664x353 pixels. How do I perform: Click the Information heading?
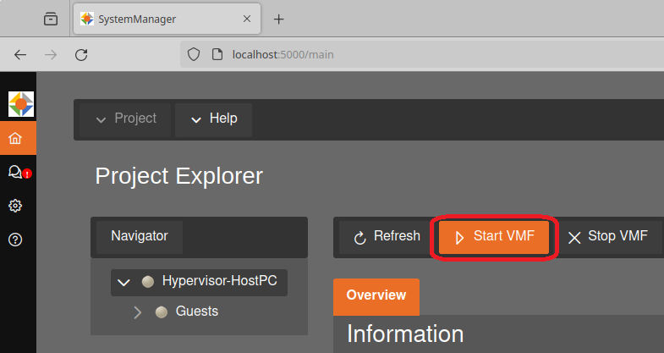[405, 334]
